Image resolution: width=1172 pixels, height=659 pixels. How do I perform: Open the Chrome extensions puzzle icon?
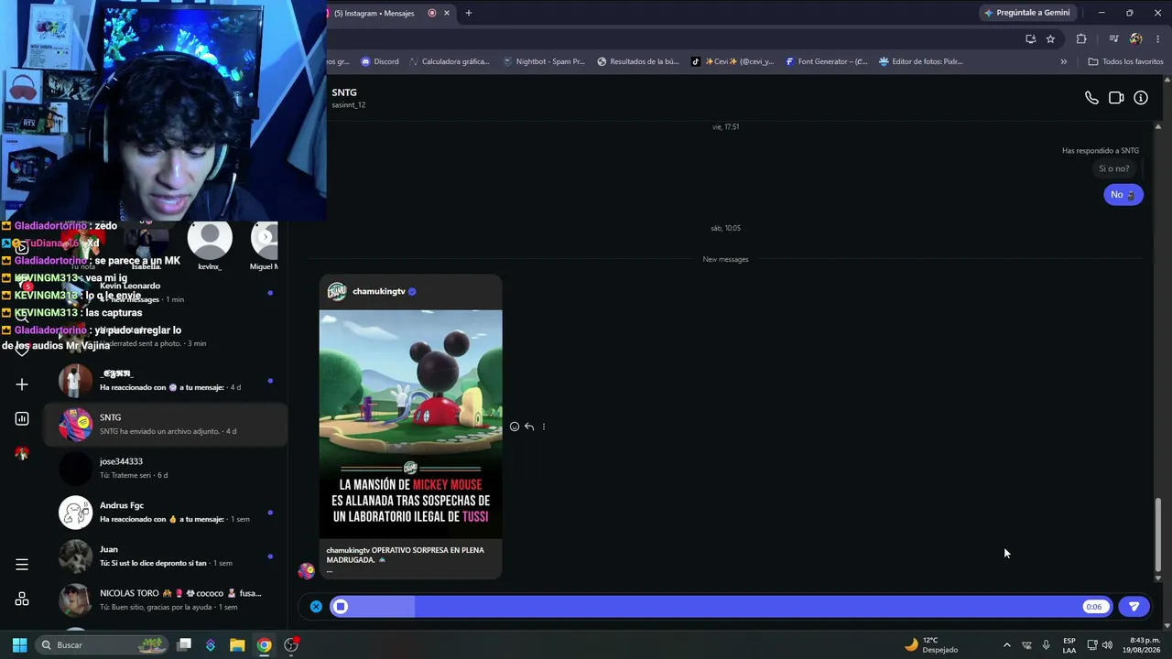click(x=1081, y=38)
